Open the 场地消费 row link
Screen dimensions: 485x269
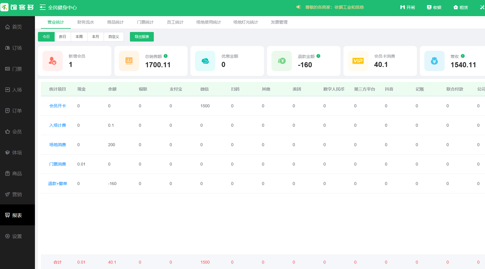[58, 145]
